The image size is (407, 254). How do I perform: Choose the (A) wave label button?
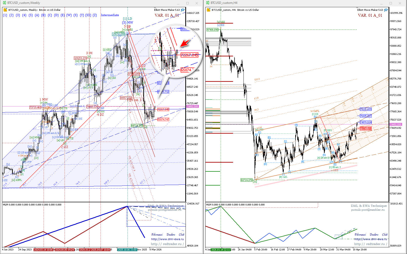[37, 15]
